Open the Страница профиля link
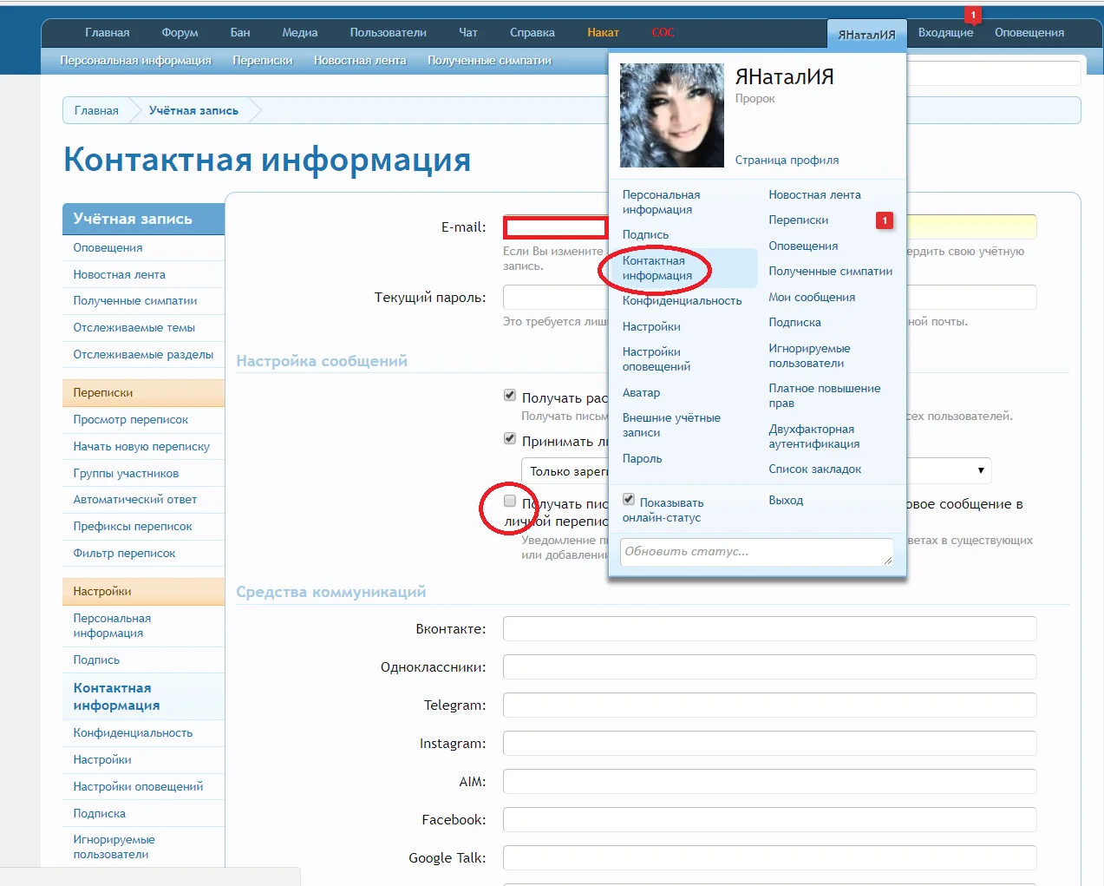This screenshot has width=1104, height=886. click(x=786, y=160)
